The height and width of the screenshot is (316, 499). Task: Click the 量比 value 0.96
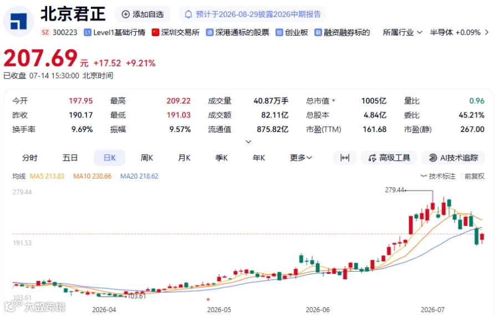click(477, 101)
